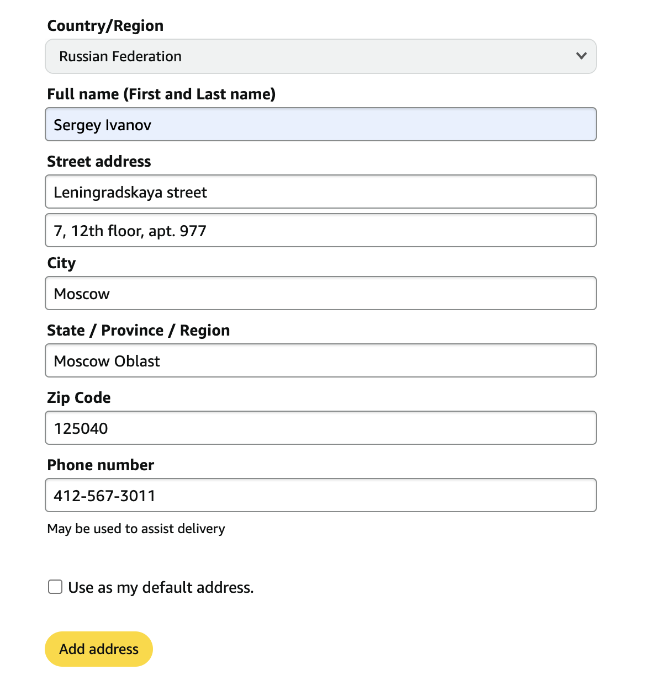Screen dimensions: 666x691
Task: Select the apartment and floor address line
Action: [x=320, y=231]
